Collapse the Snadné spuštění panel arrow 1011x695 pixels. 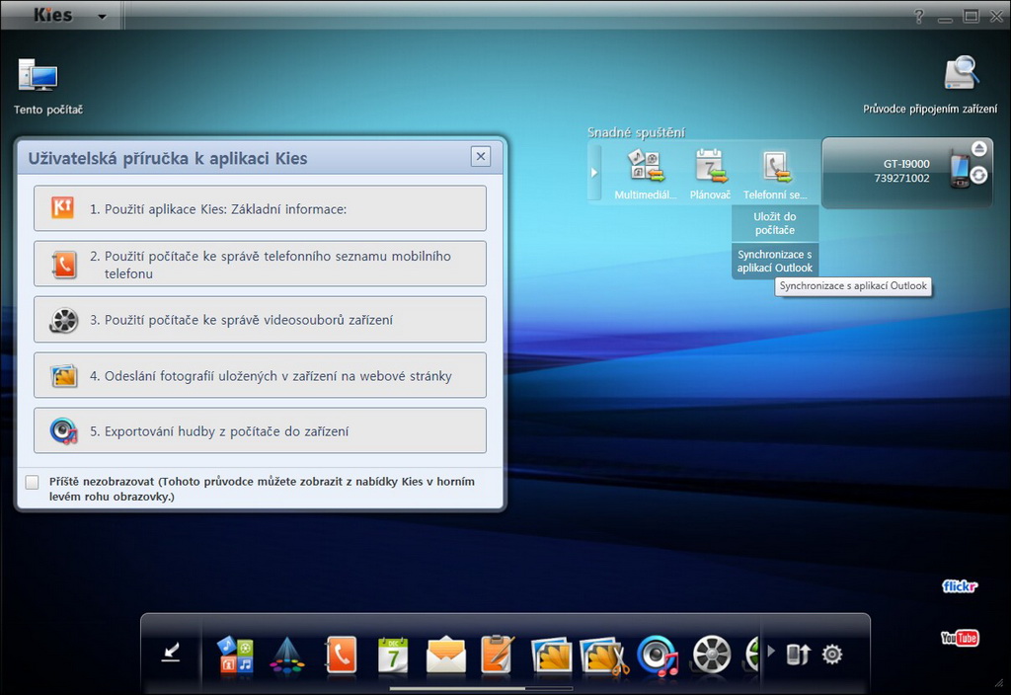click(594, 173)
